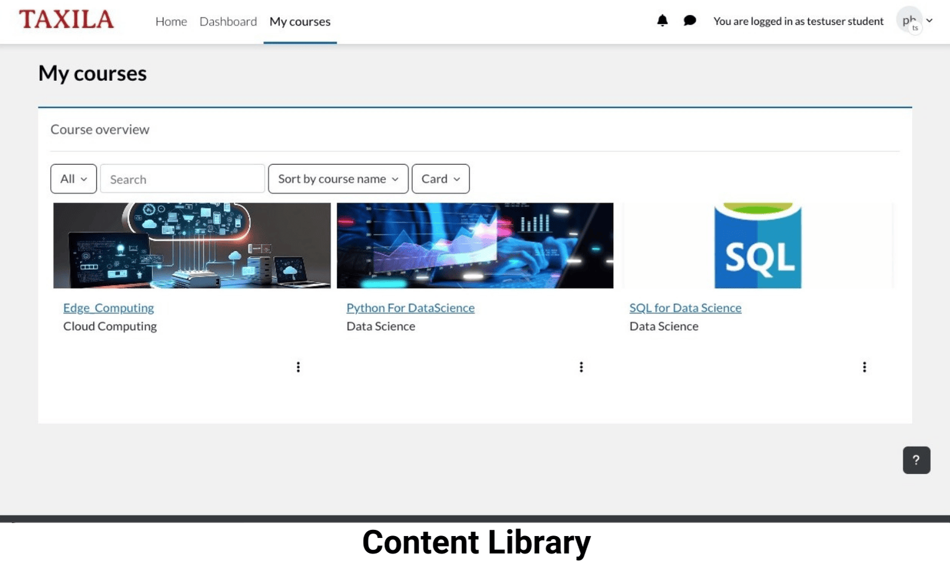Viewport: 950px width, 569px height.
Task: Expand the All filter dropdown
Action: click(73, 179)
